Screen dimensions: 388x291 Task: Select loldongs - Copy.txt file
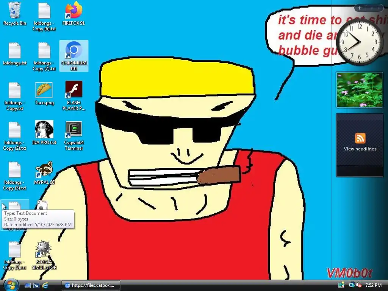15,96
